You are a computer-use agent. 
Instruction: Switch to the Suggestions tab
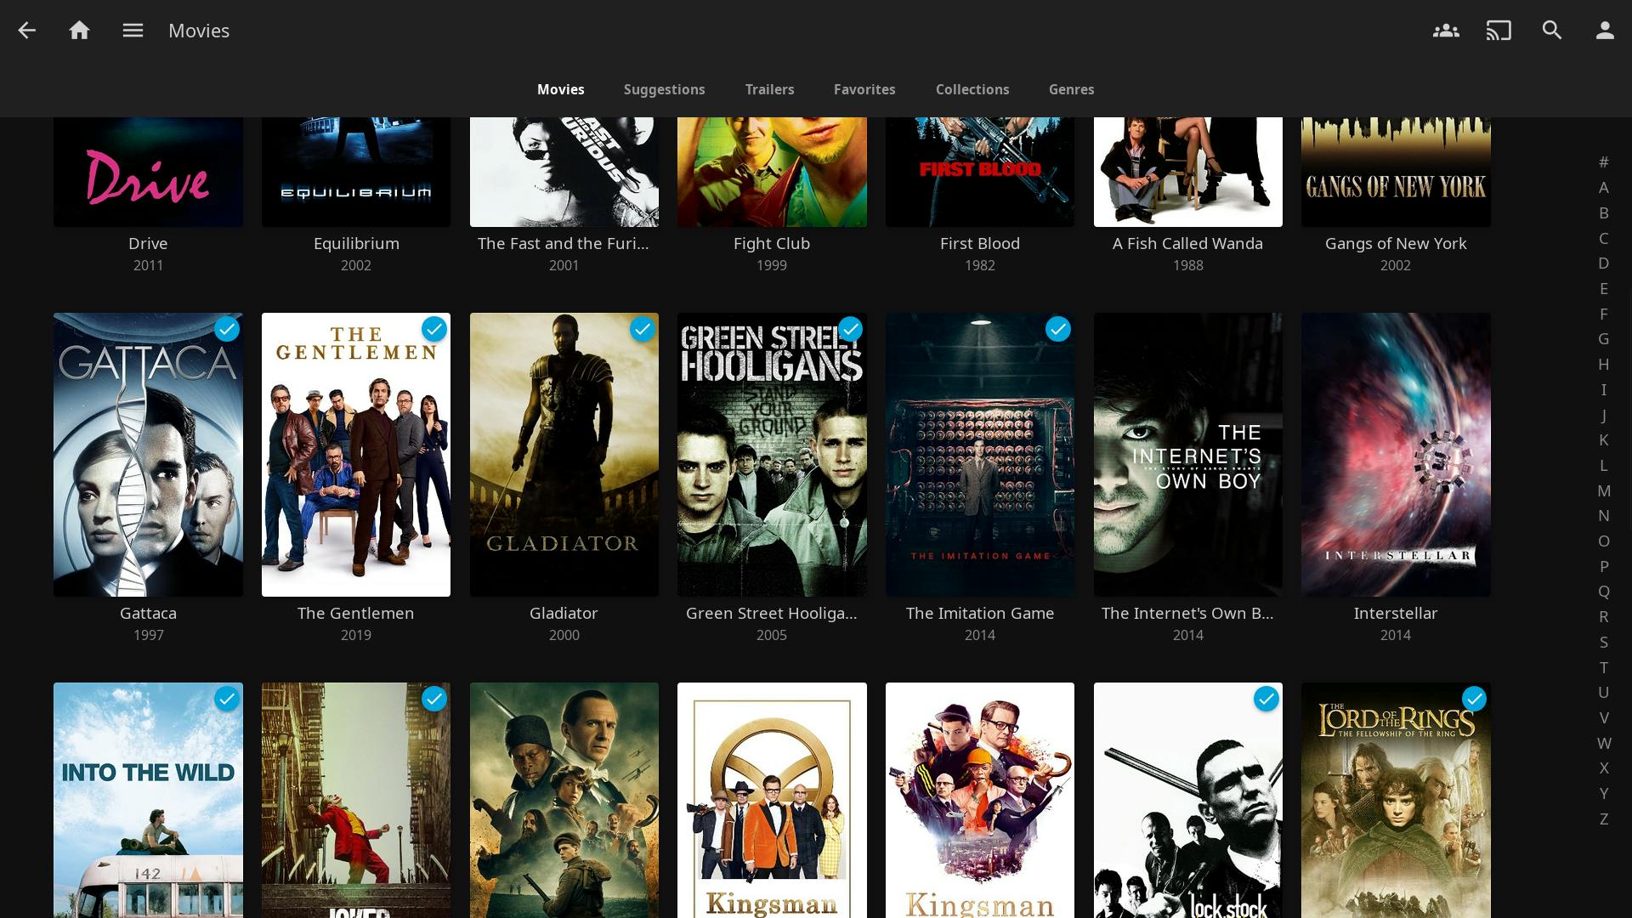[x=664, y=89]
